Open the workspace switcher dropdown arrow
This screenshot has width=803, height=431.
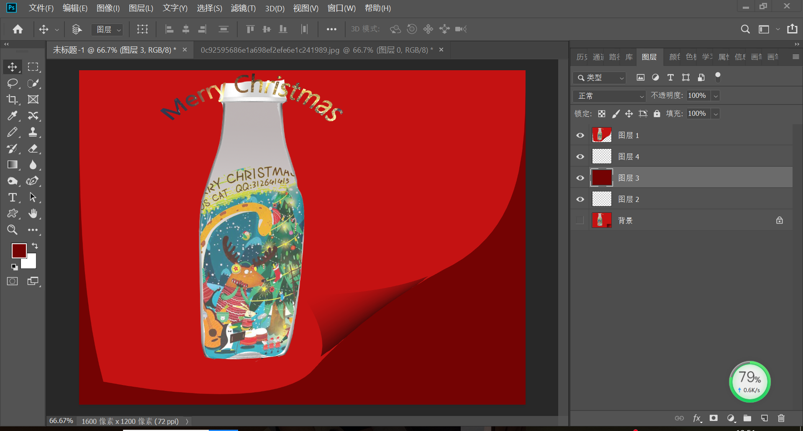[778, 29]
